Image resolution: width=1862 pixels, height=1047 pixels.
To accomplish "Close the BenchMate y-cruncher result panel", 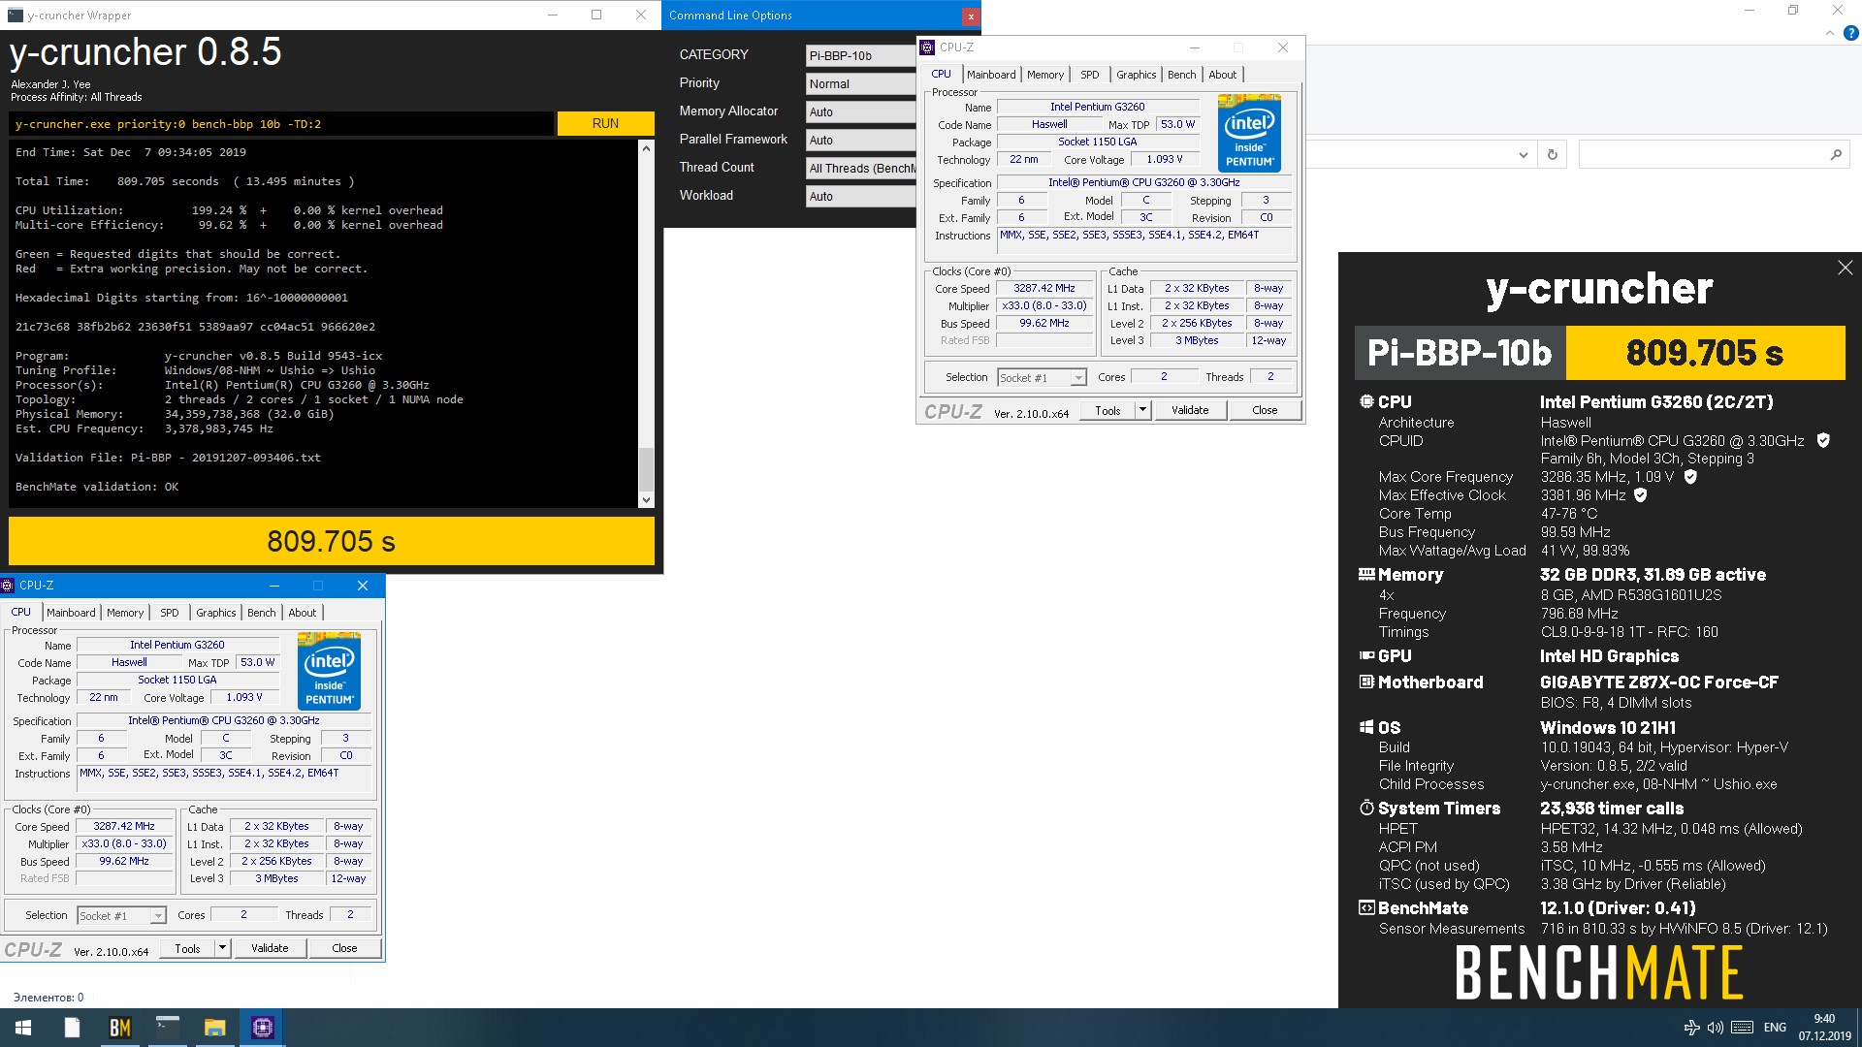I will click(1845, 268).
